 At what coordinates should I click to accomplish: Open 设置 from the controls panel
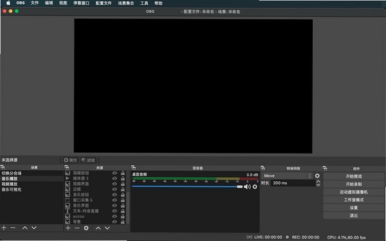pos(354,208)
